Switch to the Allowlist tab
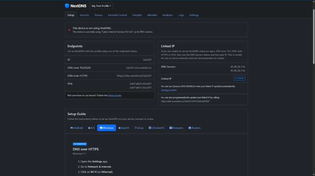Viewport: 315px width, 176px height. 152,15
